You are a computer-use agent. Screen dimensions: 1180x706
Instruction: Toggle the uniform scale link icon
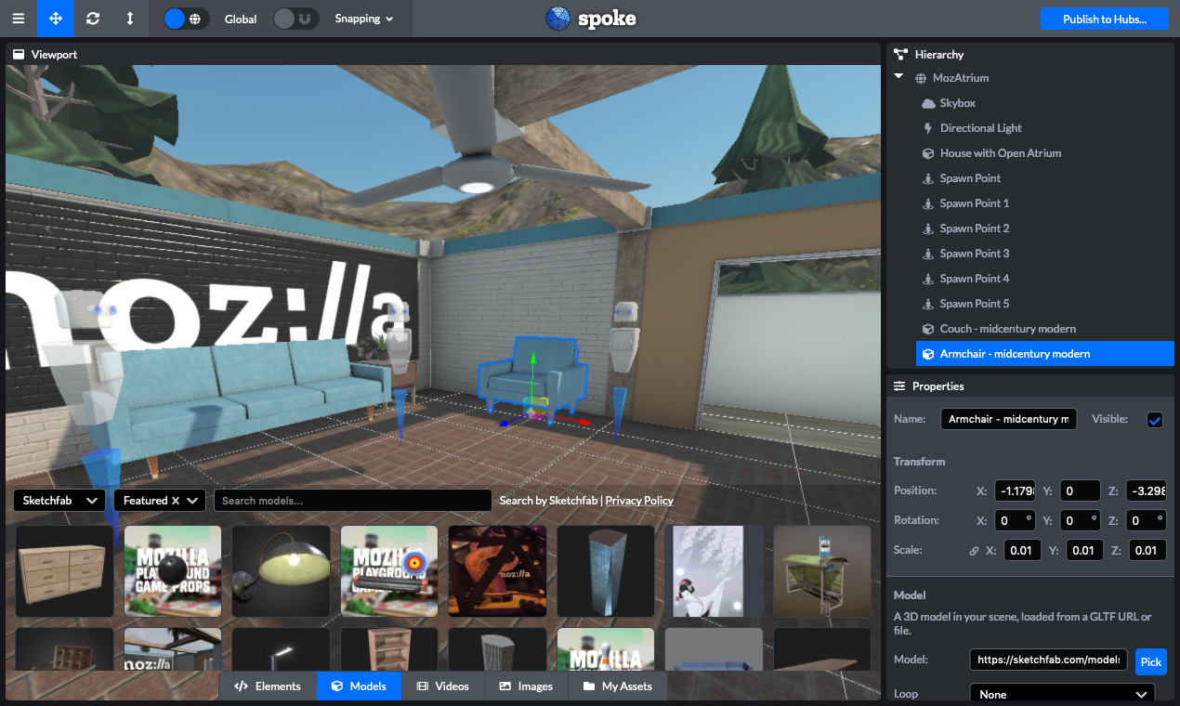(974, 551)
